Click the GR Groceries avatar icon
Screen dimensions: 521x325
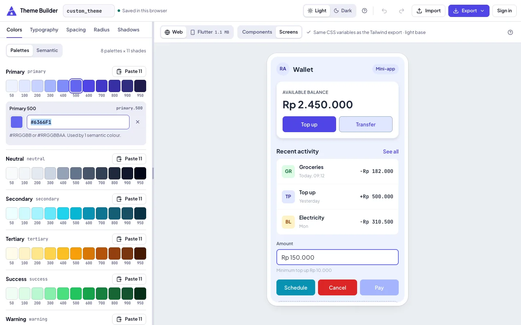point(288,172)
